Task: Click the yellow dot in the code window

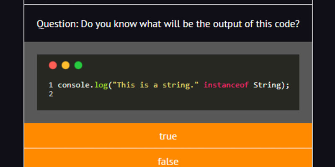Action: [x=65, y=65]
